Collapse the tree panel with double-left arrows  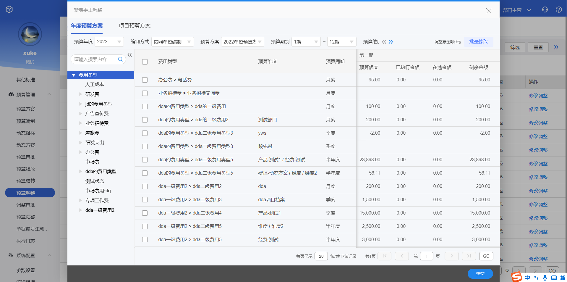click(130, 55)
